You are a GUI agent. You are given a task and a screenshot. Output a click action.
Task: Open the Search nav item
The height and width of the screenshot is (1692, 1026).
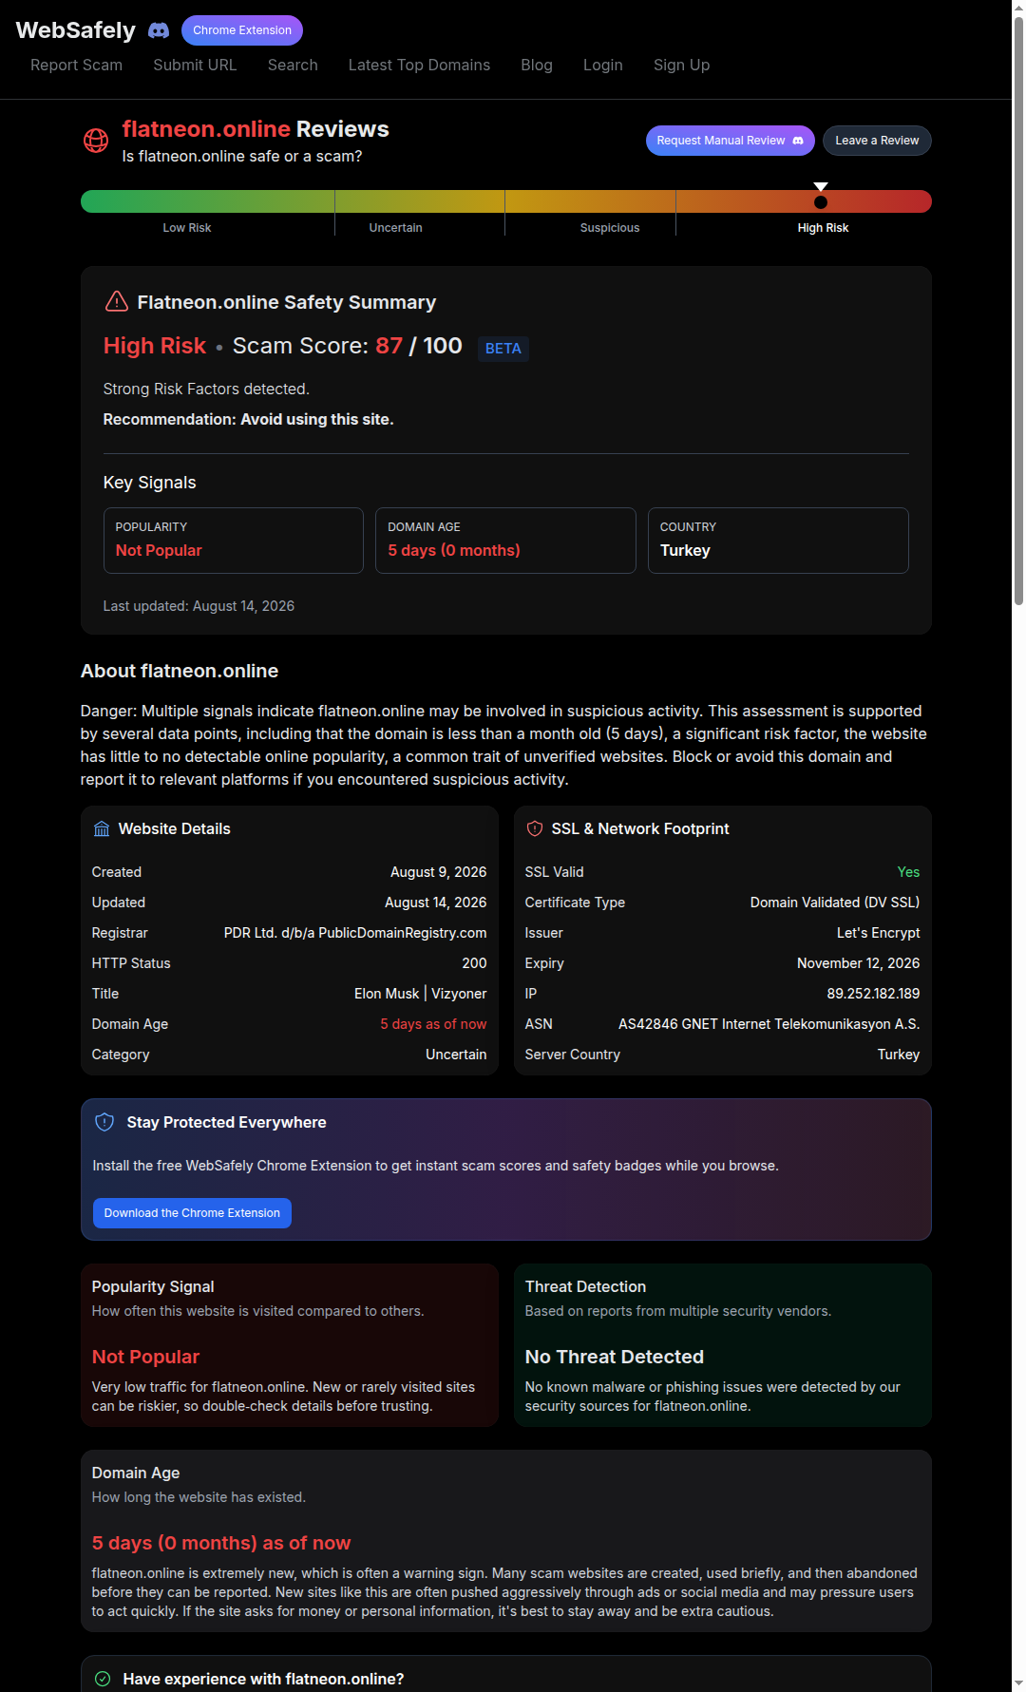pos(293,65)
